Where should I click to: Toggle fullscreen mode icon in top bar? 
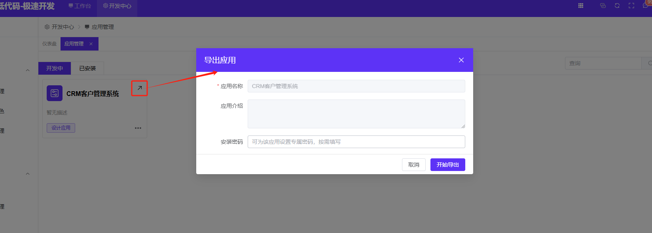pos(631,6)
